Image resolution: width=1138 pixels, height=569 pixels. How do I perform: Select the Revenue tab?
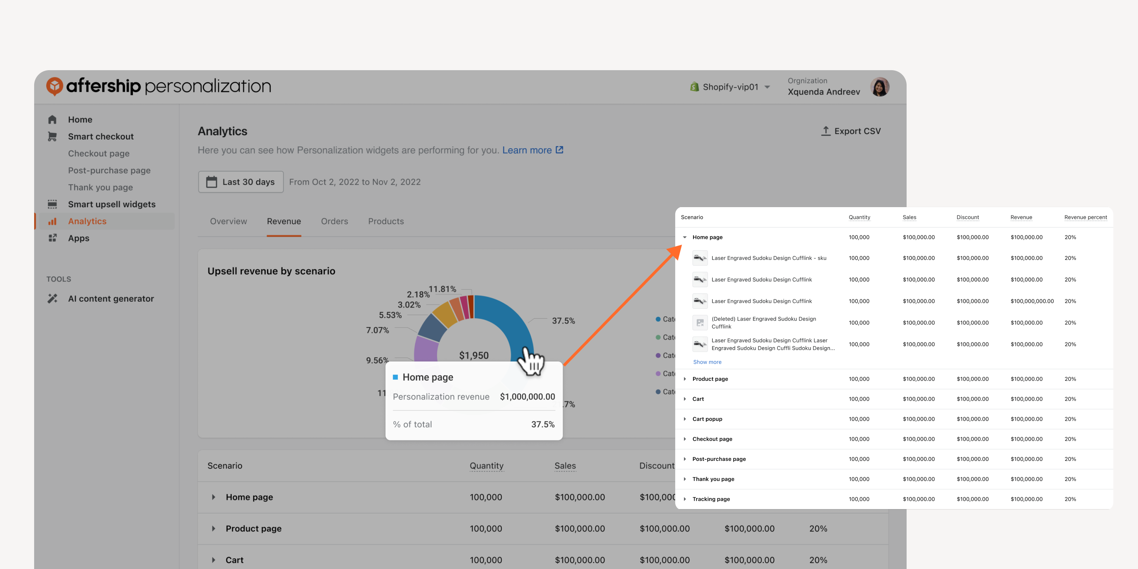284,221
